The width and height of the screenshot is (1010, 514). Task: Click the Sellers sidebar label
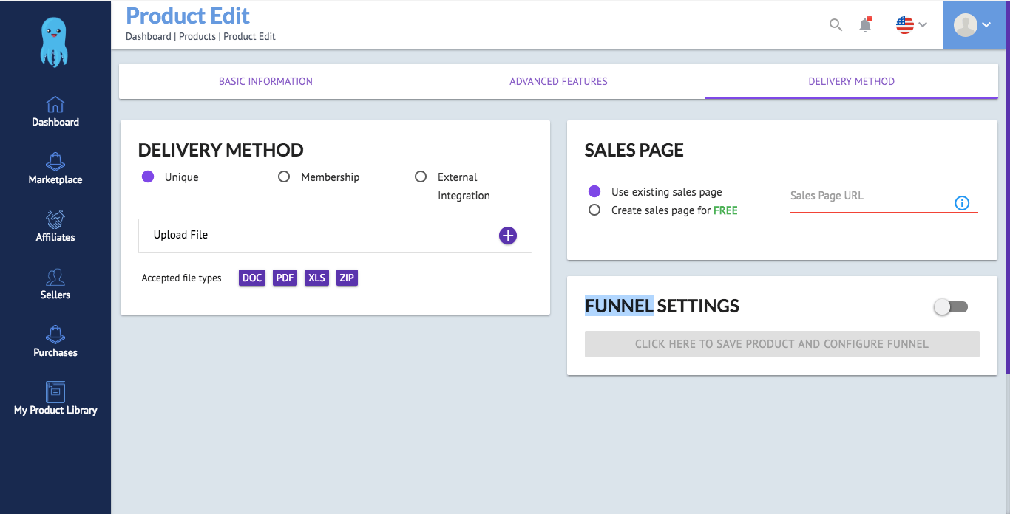tap(55, 295)
